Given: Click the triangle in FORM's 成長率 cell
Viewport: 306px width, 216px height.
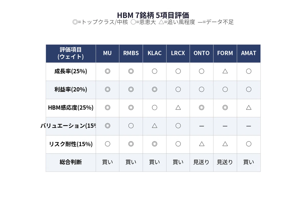Looking at the screenshot, I should [x=225, y=71].
